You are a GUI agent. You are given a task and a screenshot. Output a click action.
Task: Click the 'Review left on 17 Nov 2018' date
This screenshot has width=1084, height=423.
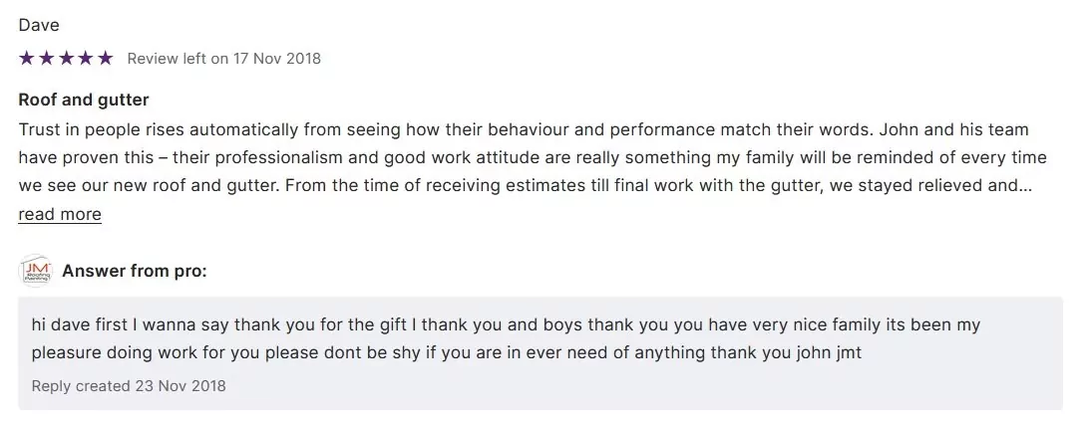tap(224, 59)
